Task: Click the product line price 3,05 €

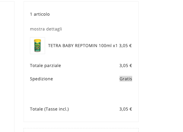Action: [126, 46]
